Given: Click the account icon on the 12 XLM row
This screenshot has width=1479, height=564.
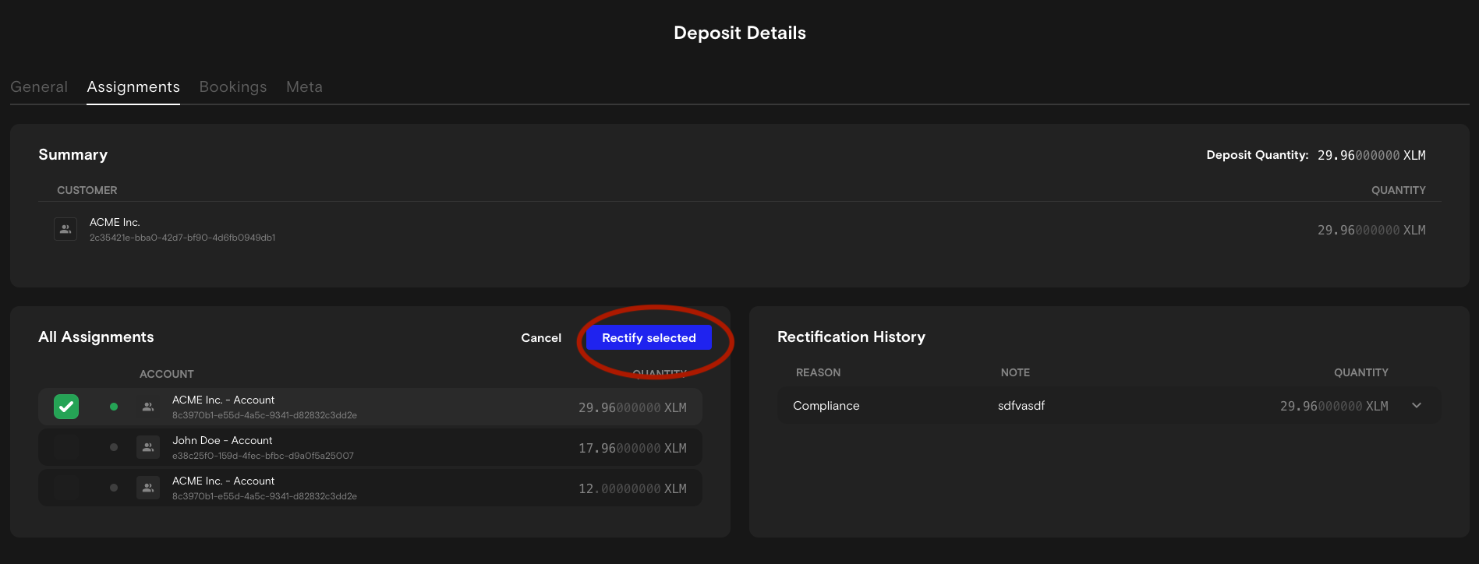Looking at the screenshot, I should click(148, 488).
